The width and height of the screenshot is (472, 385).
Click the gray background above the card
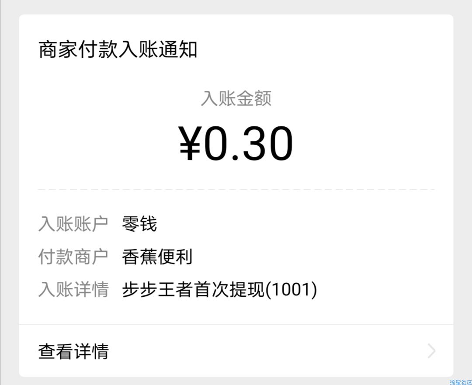[x=236, y=7]
